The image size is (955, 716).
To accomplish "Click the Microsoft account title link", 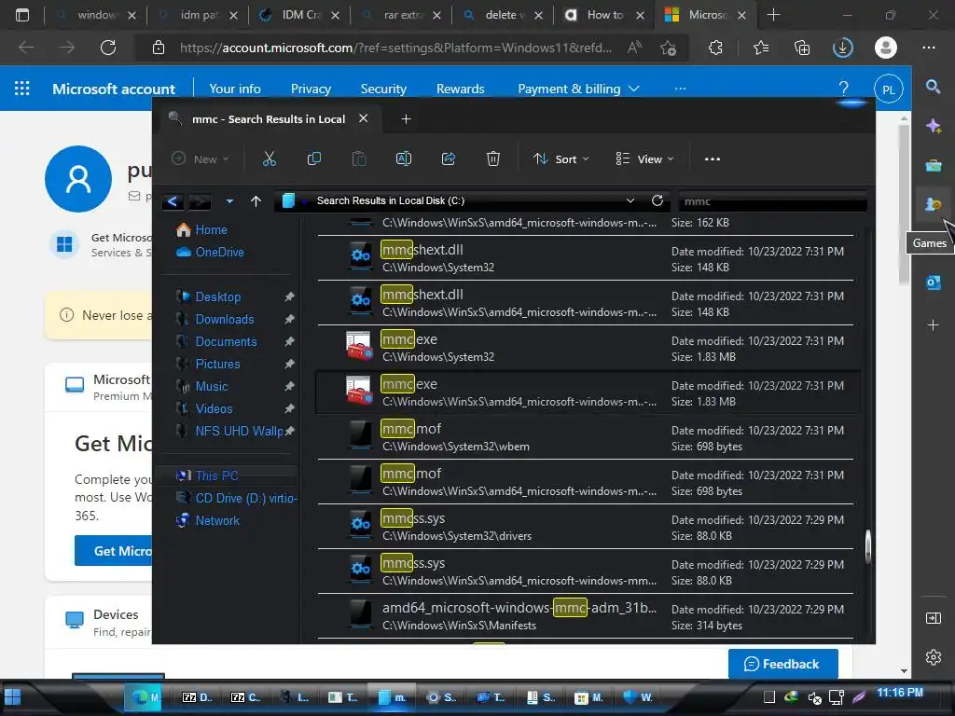I will (114, 89).
